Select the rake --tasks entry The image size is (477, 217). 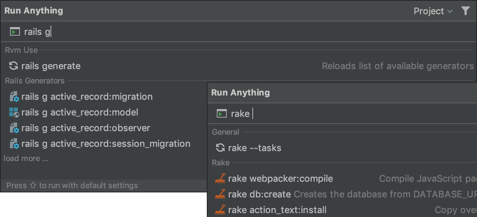(255, 148)
